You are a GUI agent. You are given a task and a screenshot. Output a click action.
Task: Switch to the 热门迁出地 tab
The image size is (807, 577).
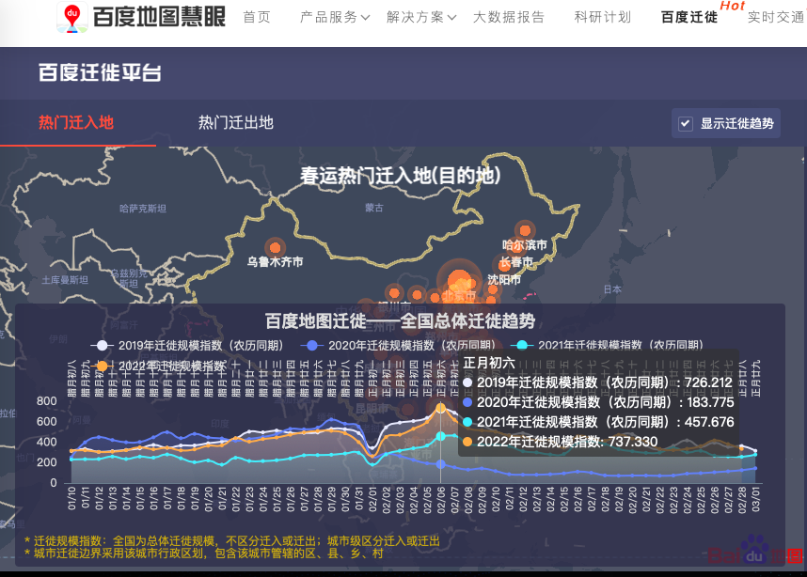click(236, 122)
